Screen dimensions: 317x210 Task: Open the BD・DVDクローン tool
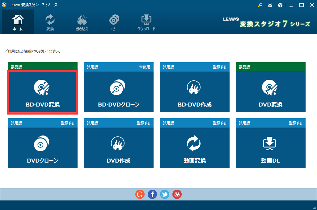point(118,92)
